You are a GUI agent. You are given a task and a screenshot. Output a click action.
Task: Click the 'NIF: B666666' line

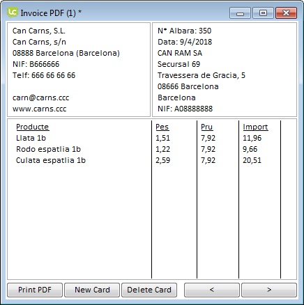coord(36,64)
